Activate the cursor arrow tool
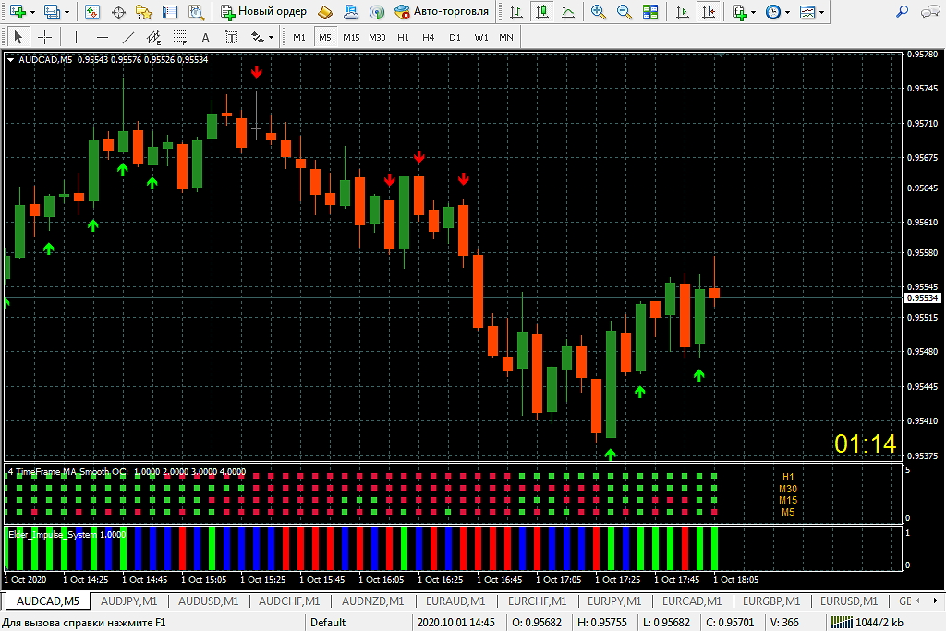 [18, 37]
